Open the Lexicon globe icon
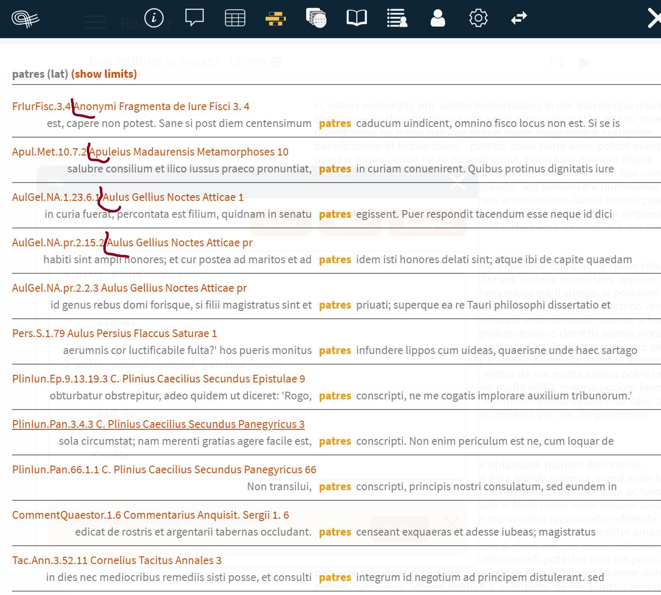Screen dimensions: 661x595 tap(316, 18)
